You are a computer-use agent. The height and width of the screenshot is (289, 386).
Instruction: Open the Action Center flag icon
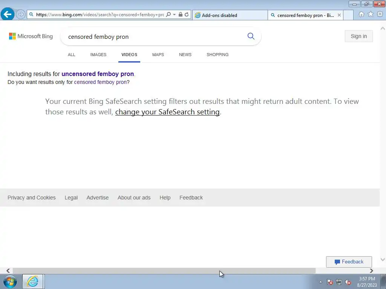(330, 282)
